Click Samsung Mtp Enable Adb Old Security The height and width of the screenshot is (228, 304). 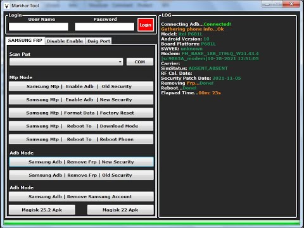pos(81,86)
